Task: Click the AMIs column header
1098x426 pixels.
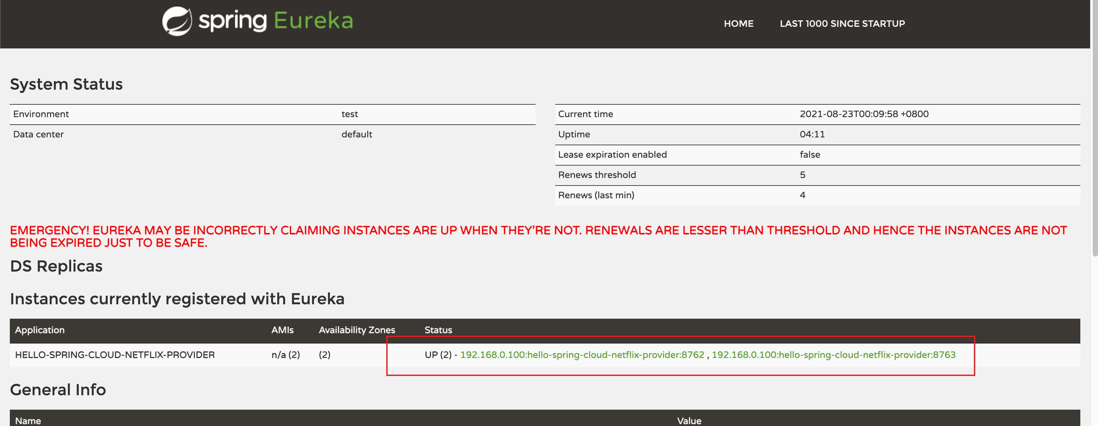Action: coord(282,330)
